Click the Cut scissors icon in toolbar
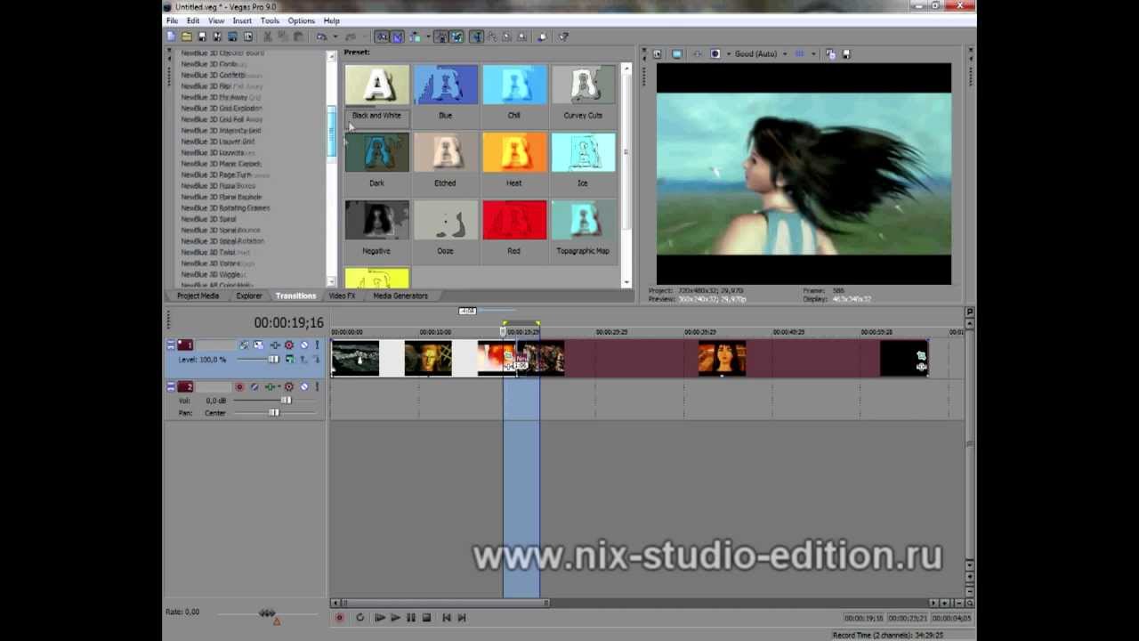 coord(267,37)
